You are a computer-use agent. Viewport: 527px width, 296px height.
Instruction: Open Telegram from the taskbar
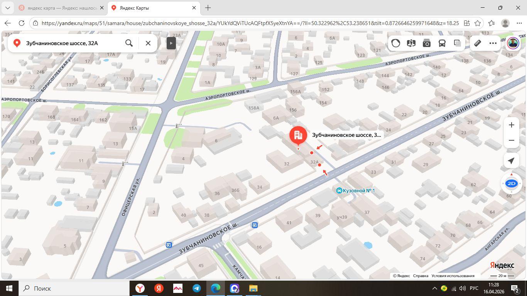click(197, 288)
